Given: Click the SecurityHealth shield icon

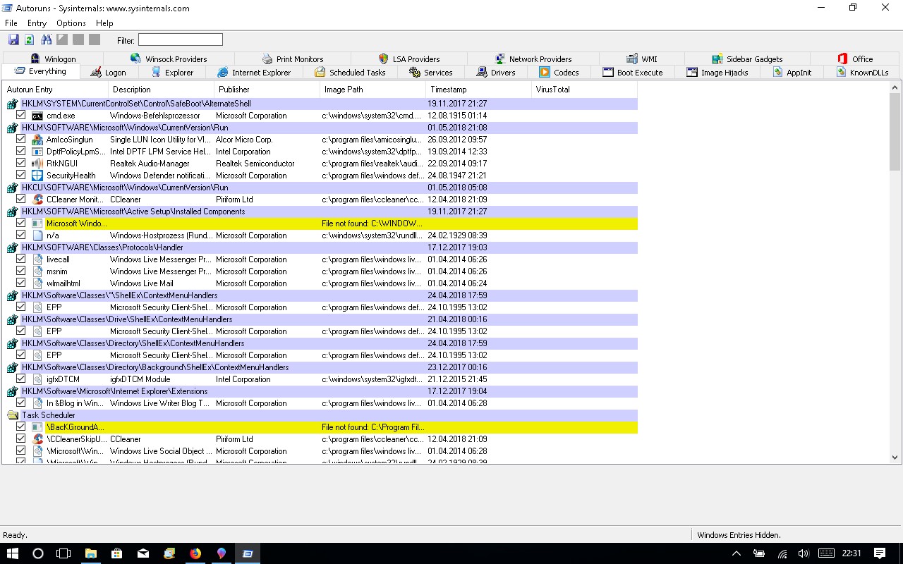Looking at the screenshot, I should pyautogui.click(x=37, y=176).
